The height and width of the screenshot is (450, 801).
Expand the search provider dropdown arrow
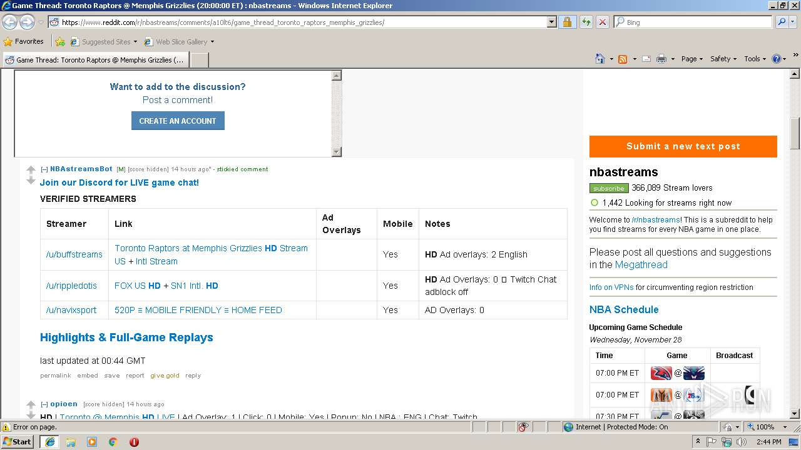coord(794,22)
